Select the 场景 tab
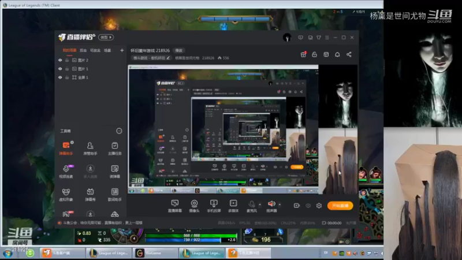This screenshot has height=260, width=462. coord(107,50)
